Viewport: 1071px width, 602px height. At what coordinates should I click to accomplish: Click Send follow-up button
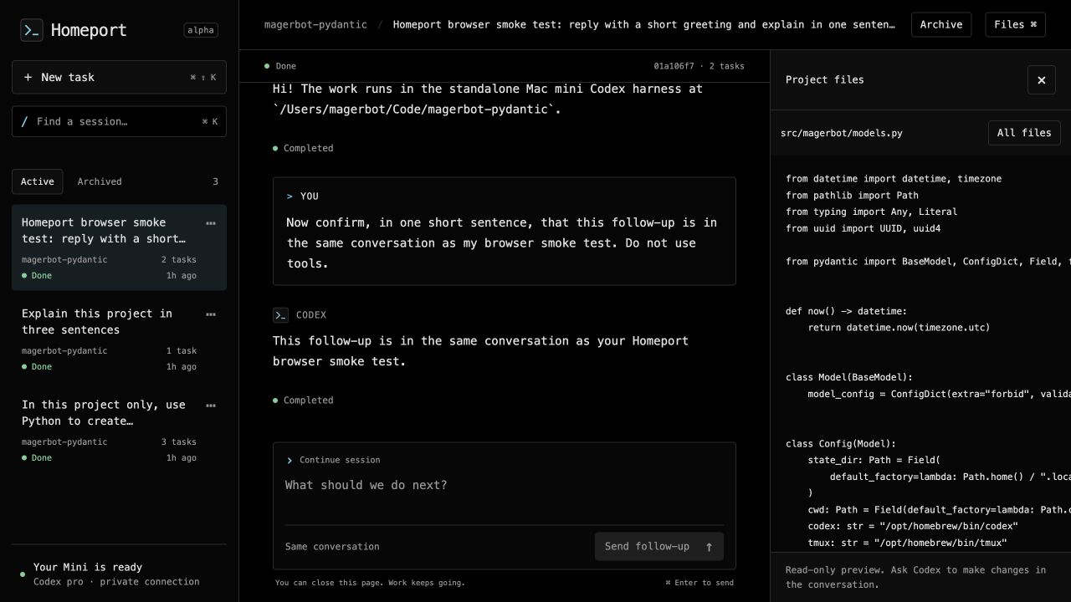click(x=659, y=547)
